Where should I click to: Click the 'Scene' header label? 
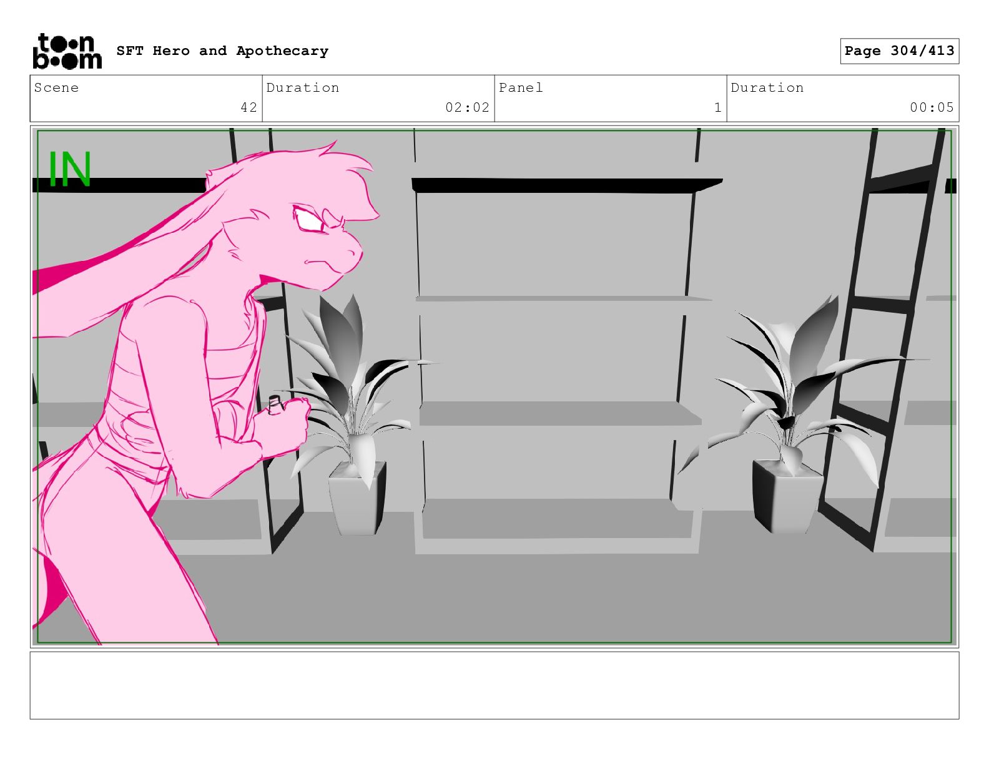56,87
